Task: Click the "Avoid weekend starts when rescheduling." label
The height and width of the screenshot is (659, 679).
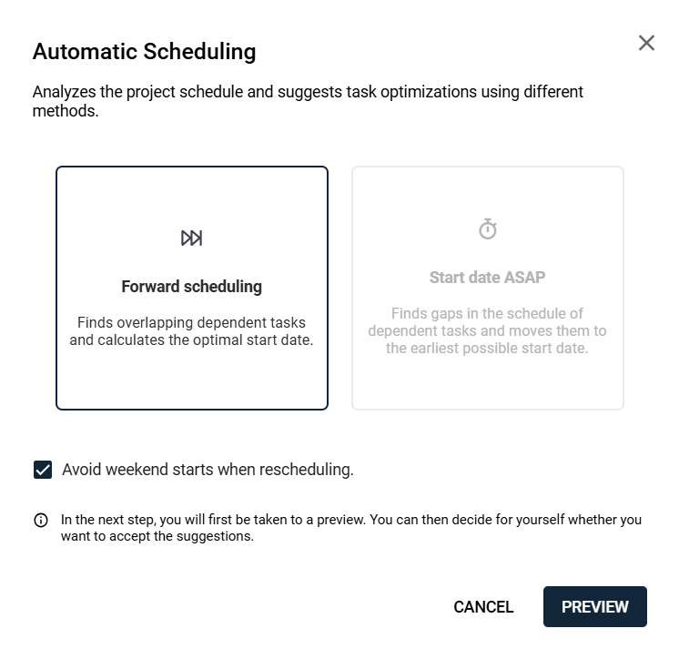Action: click(208, 470)
